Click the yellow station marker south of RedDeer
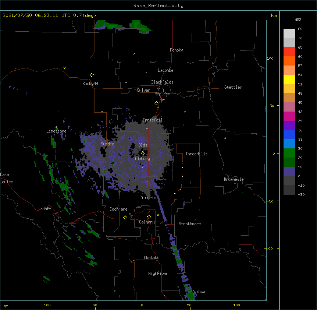This screenshot has width=317, height=310. pos(157,103)
